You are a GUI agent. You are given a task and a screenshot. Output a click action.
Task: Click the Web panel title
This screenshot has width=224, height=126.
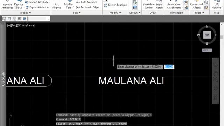click(216, 13)
